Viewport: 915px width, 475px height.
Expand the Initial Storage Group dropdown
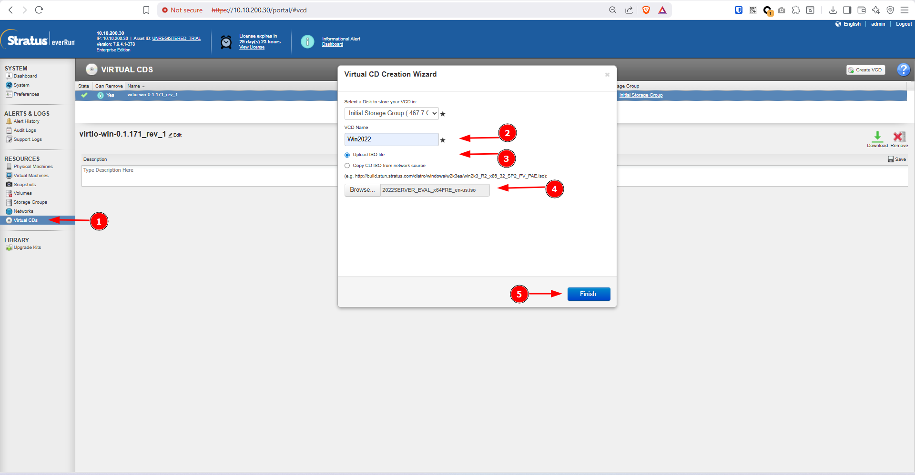pos(391,113)
